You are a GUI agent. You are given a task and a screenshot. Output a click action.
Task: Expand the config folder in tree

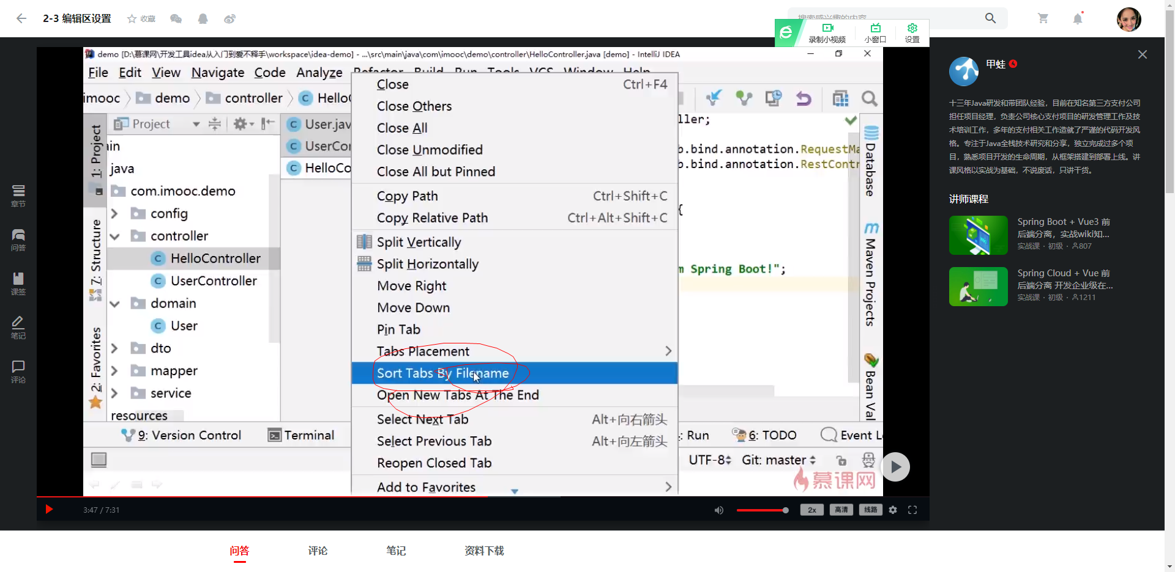point(114,214)
